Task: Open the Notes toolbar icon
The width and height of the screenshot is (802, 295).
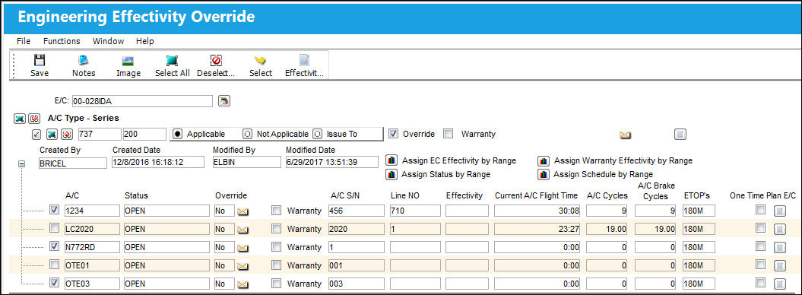Action: 84,61
